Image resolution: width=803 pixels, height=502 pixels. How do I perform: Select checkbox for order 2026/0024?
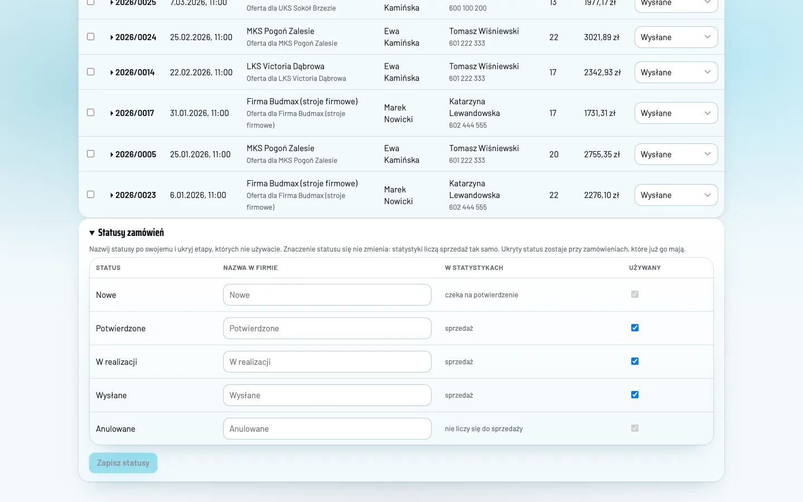91,37
